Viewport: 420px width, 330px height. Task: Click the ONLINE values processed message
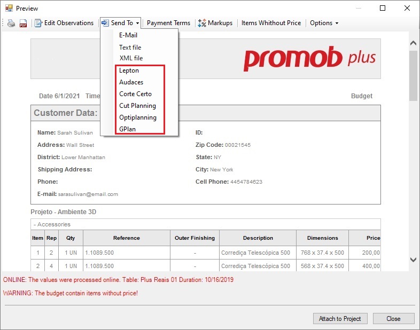(118, 280)
